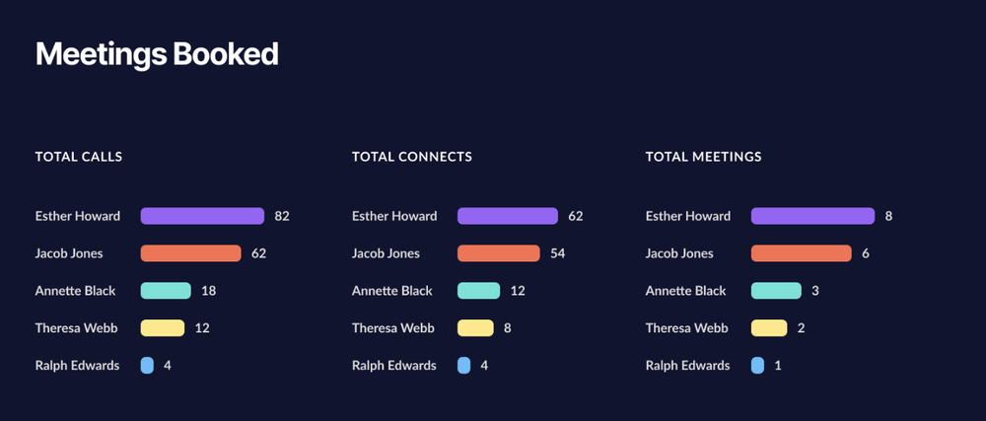Select the Total Calls column header
This screenshot has width=986, height=421.
79,157
